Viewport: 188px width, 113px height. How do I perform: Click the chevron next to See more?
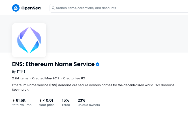pos(28,90)
